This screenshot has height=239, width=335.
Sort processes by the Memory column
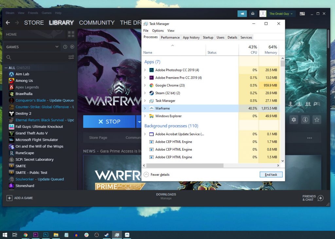[269, 50]
